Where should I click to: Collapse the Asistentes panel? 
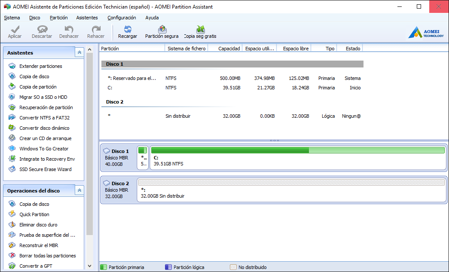[x=79, y=52]
